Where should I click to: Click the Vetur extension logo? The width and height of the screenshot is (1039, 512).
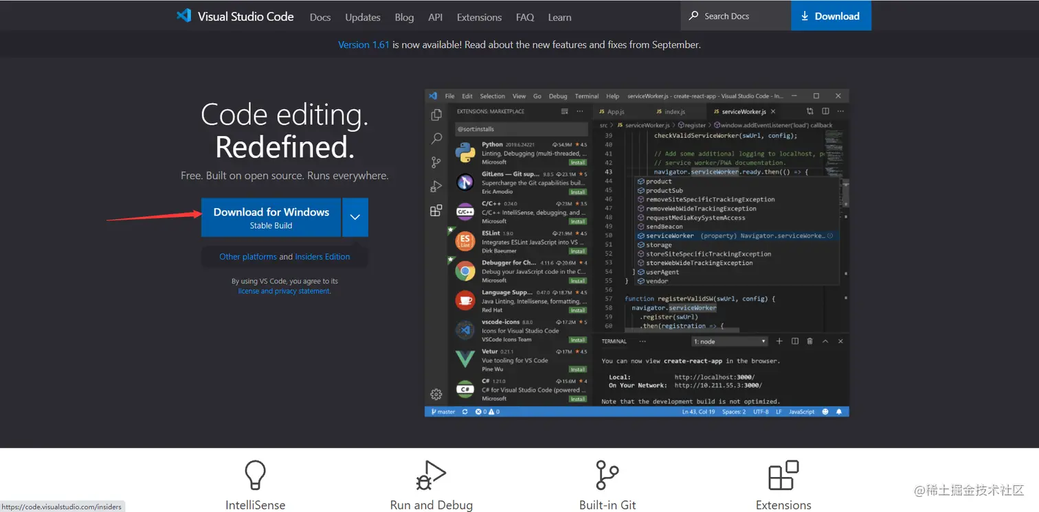click(465, 359)
